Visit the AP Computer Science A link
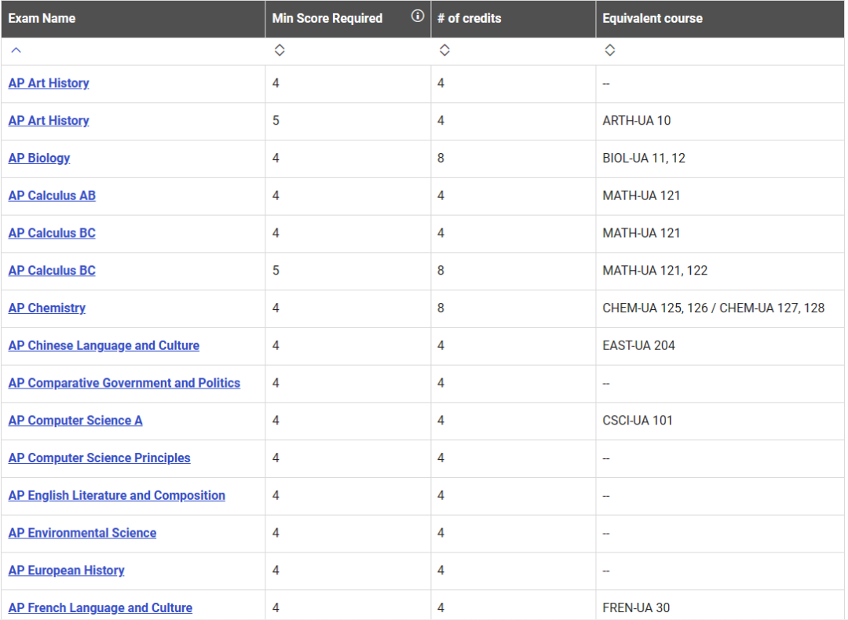Screen dimensions: 848x620 75,421
